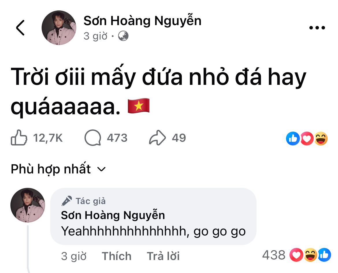Screen dimensions: 338x273
Task: Open comments via the speech bubble icon
Action: 93,138
